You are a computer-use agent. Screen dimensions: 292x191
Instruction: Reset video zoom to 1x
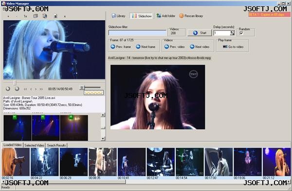25,17
